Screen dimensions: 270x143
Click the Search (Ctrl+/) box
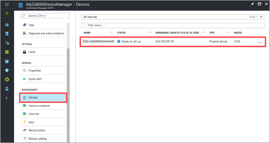(x=45, y=16)
